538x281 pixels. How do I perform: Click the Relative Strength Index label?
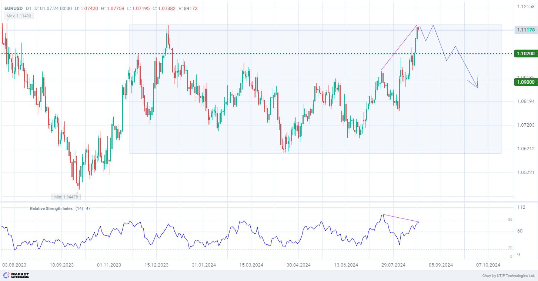pyautogui.click(x=51, y=208)
